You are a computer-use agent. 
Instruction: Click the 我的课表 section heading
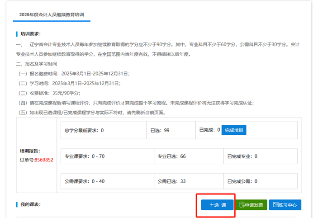[x=30, y=204]
